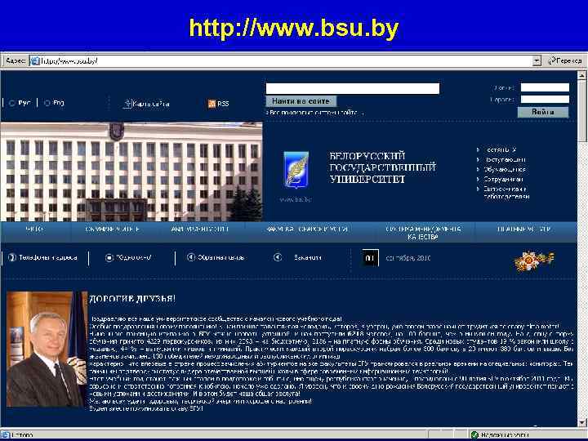Click the Найти на сайте button
This screenshot has width=588, height=441.
[x=301, y=101]
